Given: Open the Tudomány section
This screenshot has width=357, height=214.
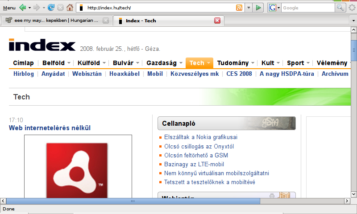Looking at the screenshot, I should 232,63.
